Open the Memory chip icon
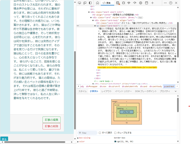This screenshot has width=190, height=144. [x=141, y=3]
